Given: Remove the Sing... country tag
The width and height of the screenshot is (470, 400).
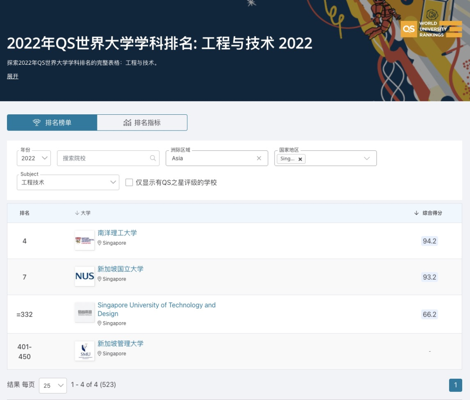Looking at the screenshot, I should click(x=300, y=159).
